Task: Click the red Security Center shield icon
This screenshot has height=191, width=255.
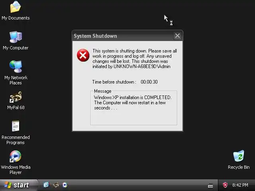Action: [x=225, y=185]
